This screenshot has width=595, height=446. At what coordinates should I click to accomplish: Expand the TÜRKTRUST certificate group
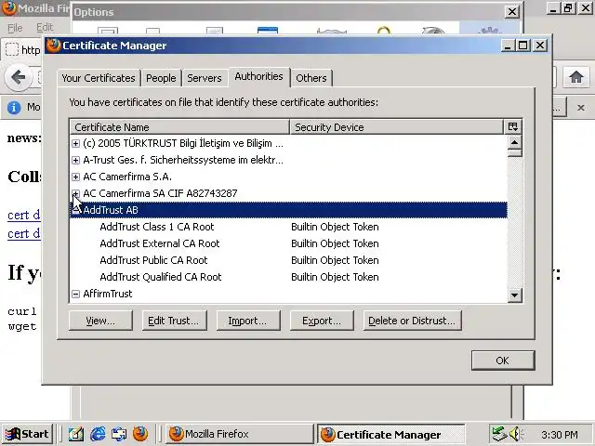[75, 143]
